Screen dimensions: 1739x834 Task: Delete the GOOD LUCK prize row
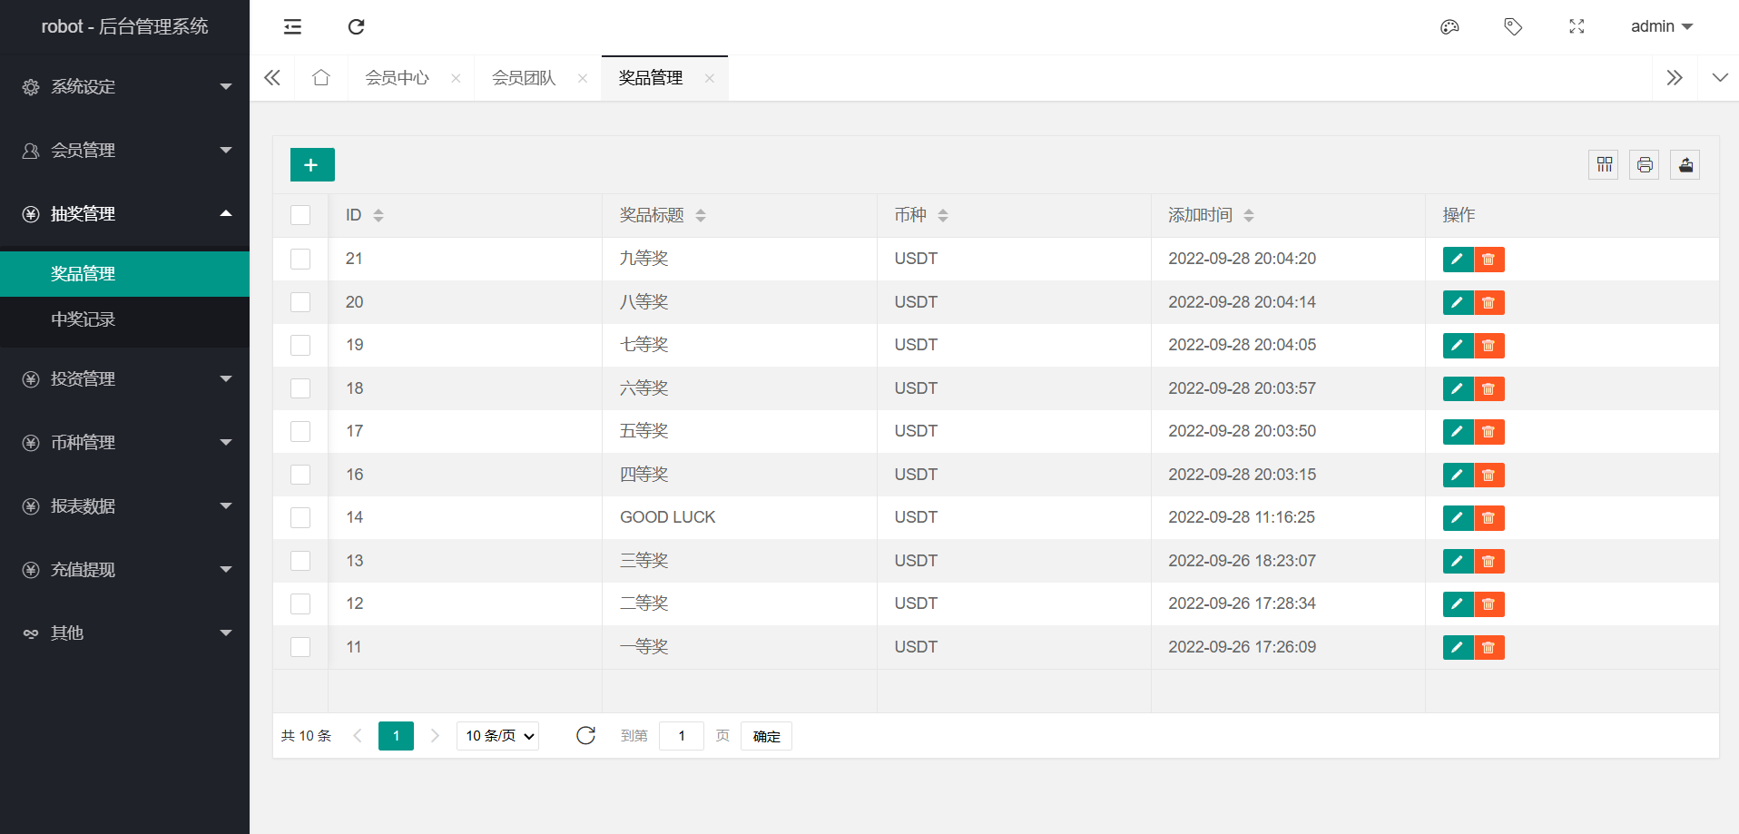pyautogui.click(x=1488, y=518)
